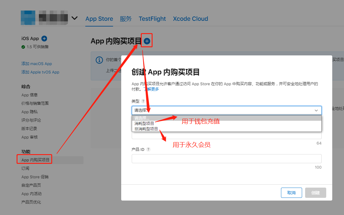Open App 隐私 in sidebar
The height and width of the screenshot is (215, 344).
point(30,112)
